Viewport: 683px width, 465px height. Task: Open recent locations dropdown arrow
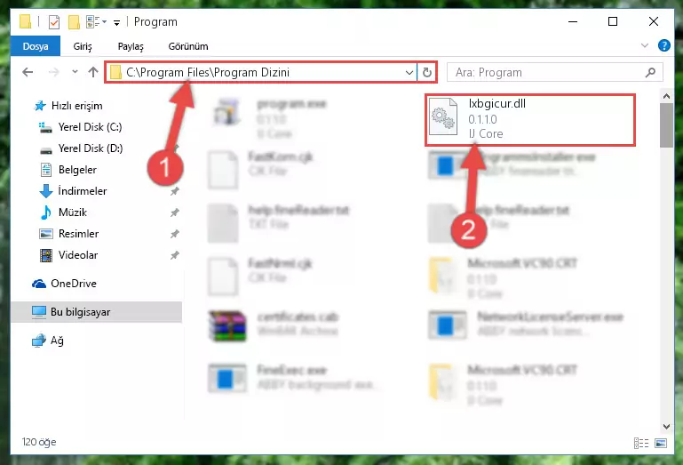click(75, 72)
